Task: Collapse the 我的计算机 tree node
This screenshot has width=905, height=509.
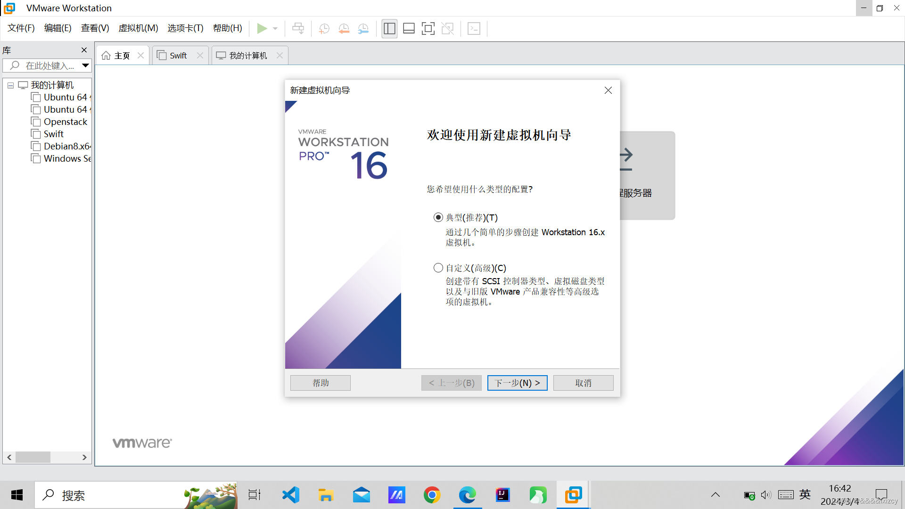Action: [x=10, y=85]
